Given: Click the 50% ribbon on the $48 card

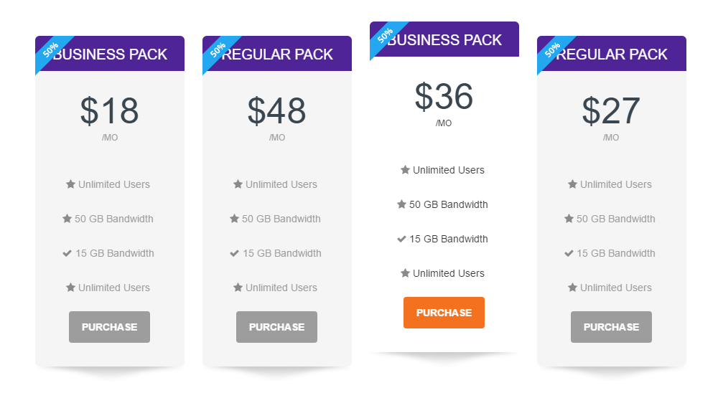Looking at the screenshot, I should tap(218, 51).
